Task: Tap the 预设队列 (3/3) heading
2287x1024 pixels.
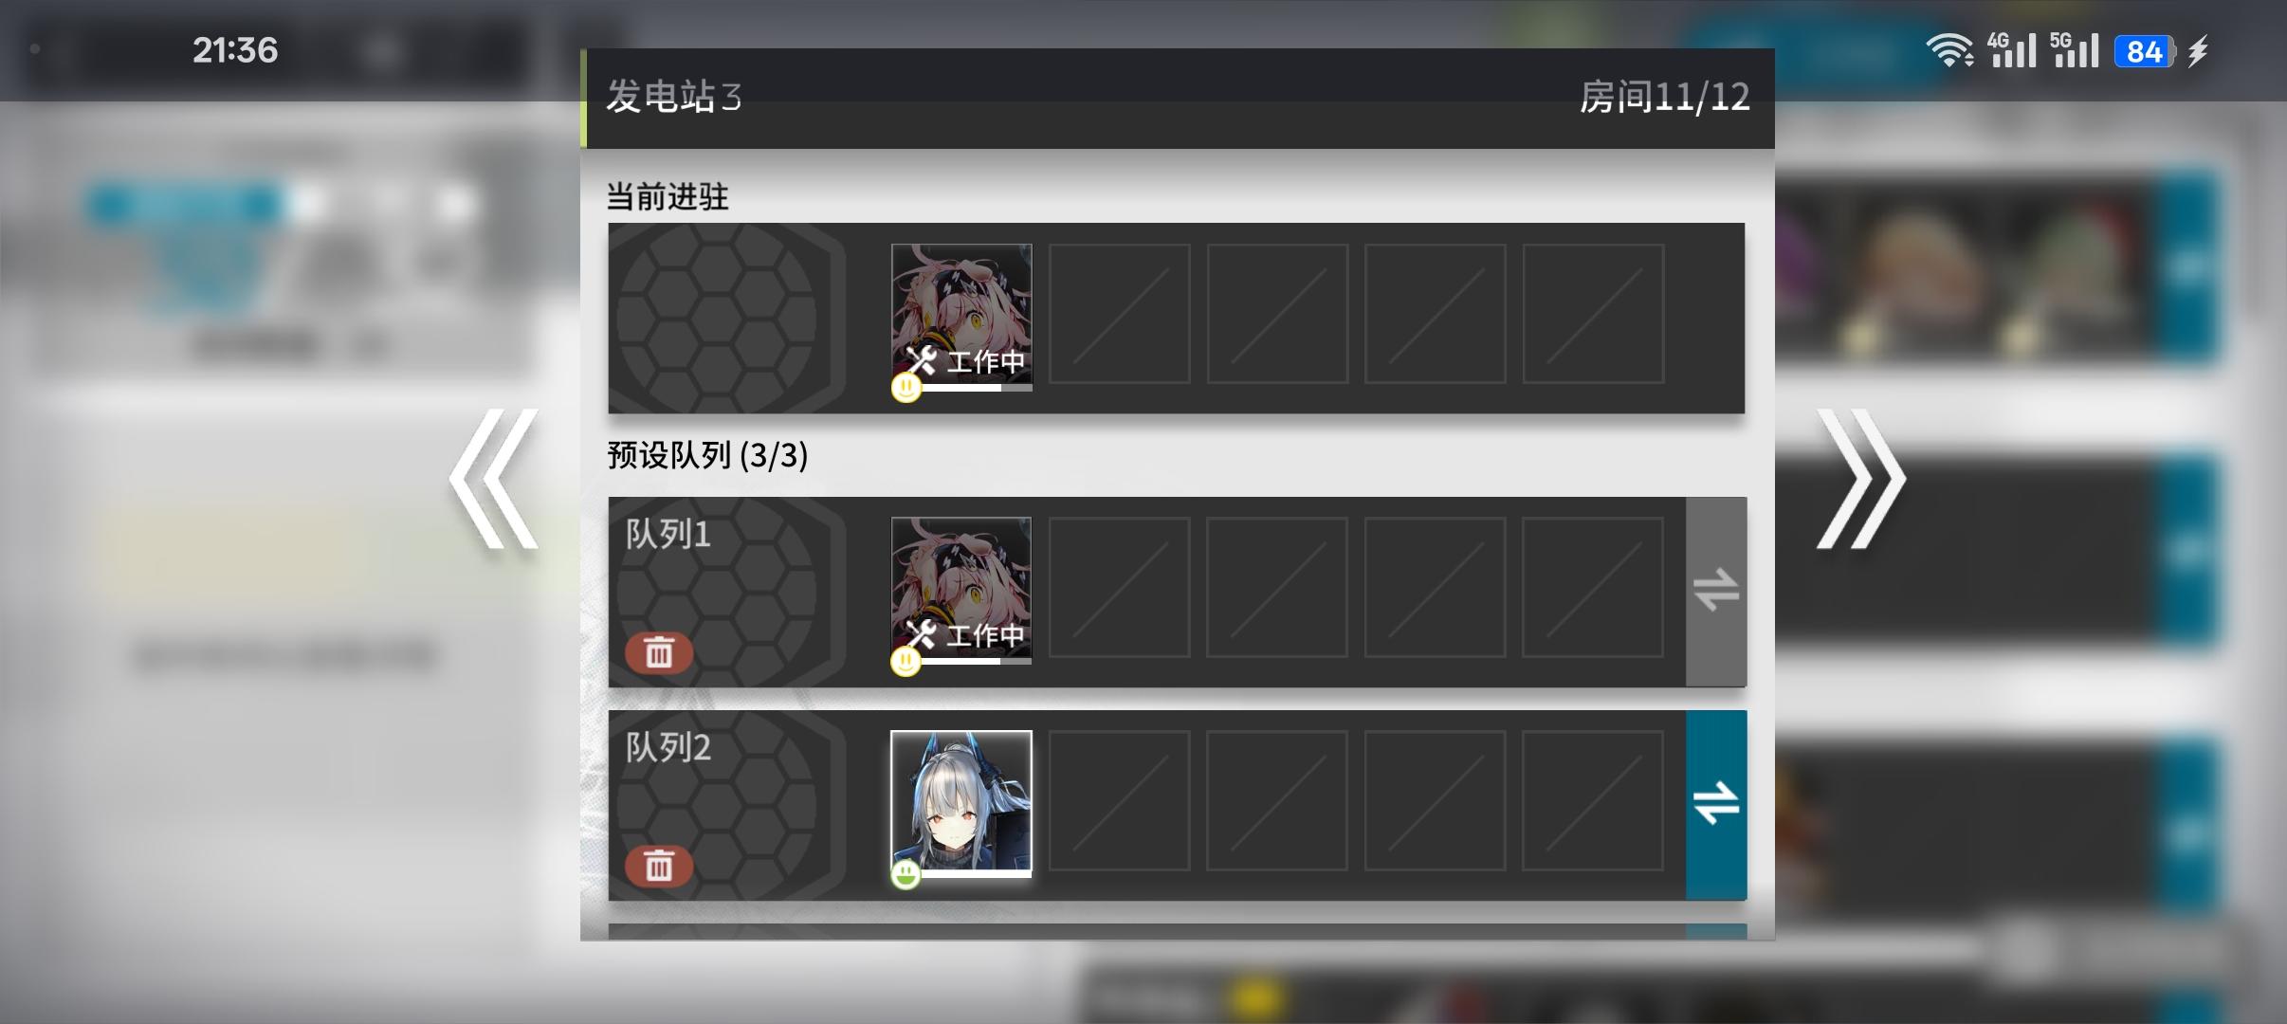Action: click(707, 455)
